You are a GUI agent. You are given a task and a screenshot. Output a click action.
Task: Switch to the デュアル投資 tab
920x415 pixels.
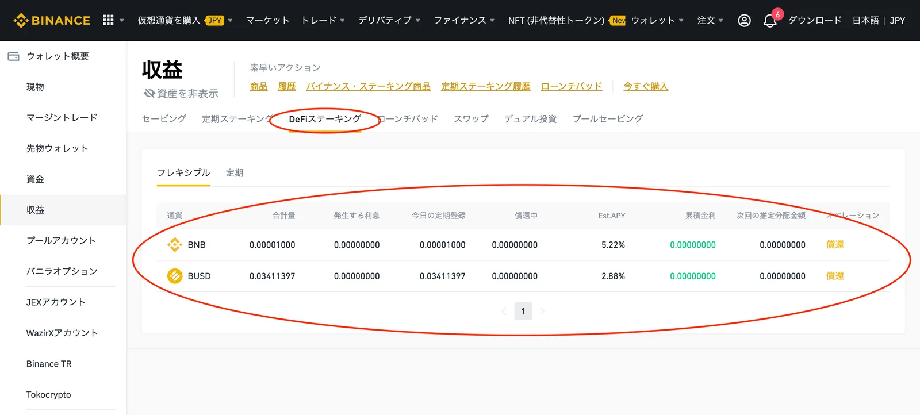click(530, 118)
